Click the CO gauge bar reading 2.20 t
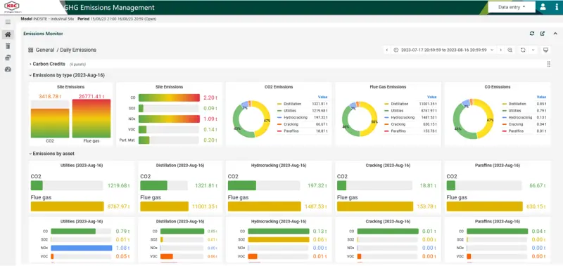 [x=169, y=98]
